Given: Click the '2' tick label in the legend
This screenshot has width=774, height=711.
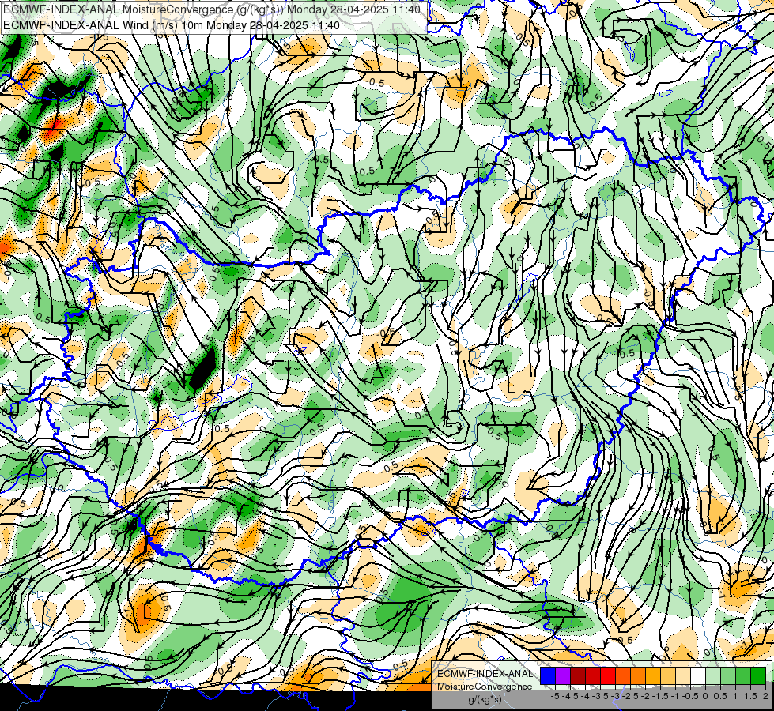Looking at the screenshot, I should coord(765,696).
